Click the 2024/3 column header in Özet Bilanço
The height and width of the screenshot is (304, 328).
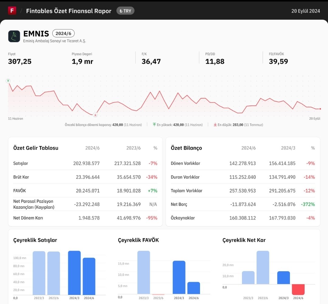click(288, 148)
